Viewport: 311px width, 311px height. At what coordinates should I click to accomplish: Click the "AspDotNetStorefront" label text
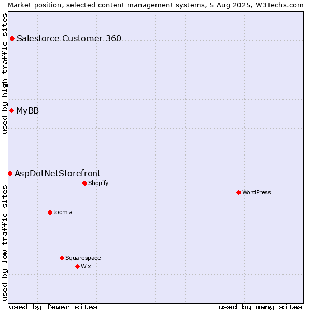click(58, 174)
